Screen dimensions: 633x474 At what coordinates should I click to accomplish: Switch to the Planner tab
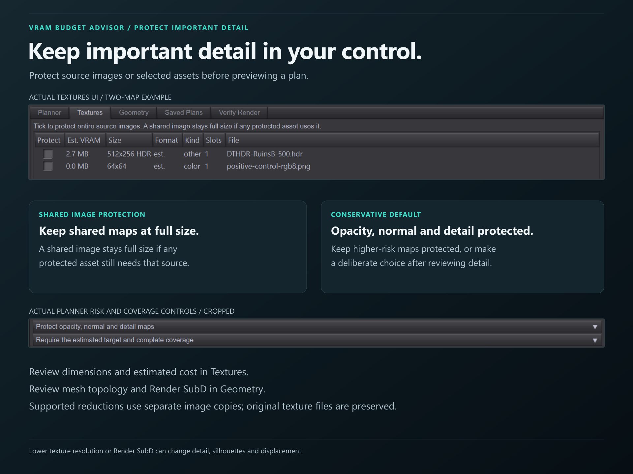[x=49, y=113]
